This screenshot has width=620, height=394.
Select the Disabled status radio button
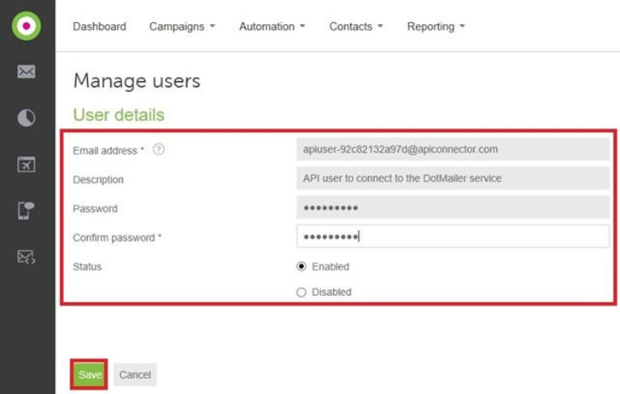pyautogui.click(x=301, y=293)
